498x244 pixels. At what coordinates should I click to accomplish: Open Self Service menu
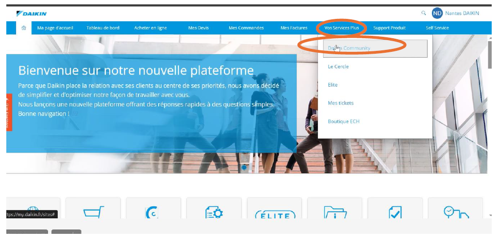click(437, 28)
